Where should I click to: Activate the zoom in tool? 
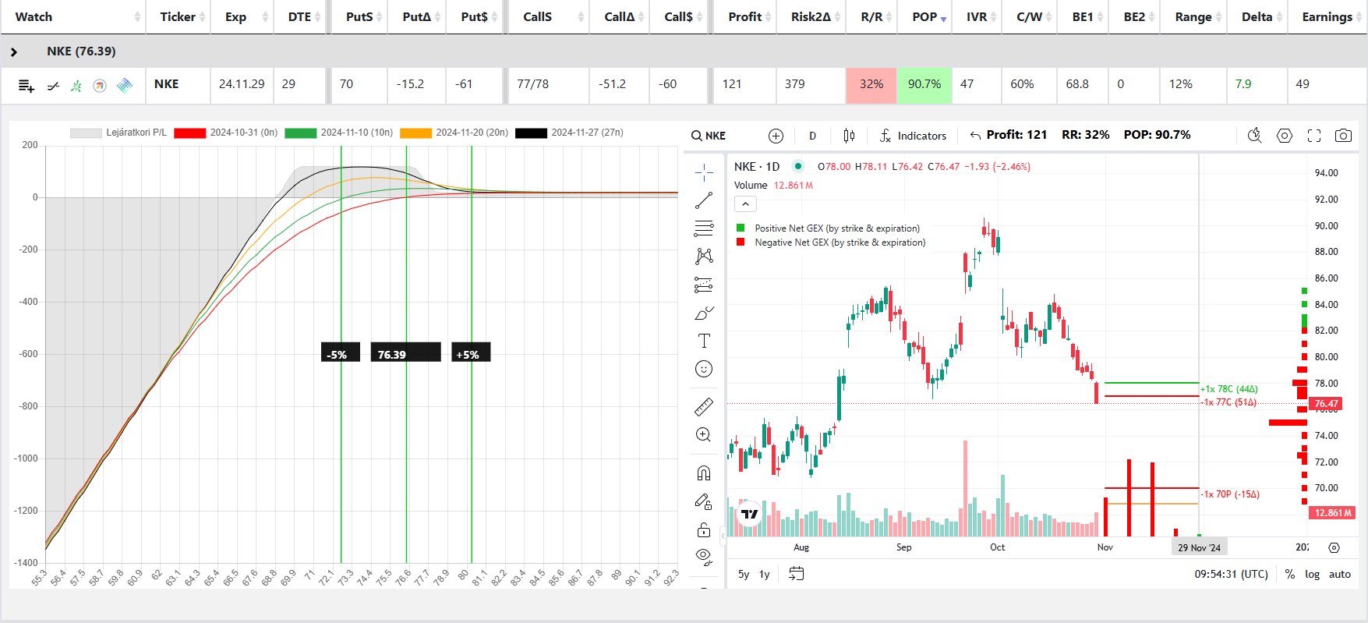click(704, 434)
